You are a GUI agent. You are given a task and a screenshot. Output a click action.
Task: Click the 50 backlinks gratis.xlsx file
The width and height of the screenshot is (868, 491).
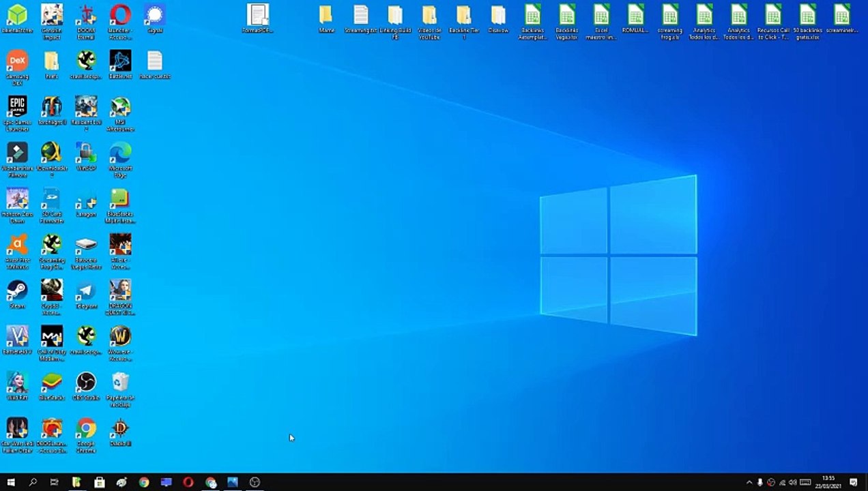807,20
